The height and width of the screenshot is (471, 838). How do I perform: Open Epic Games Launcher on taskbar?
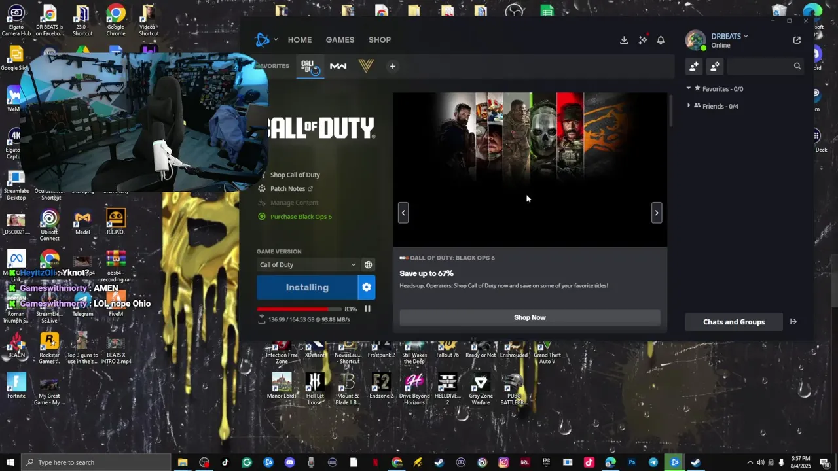click(x=546, y=462)
